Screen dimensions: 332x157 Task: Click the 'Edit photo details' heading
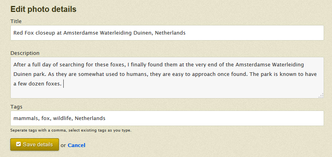tap(43, 9)
